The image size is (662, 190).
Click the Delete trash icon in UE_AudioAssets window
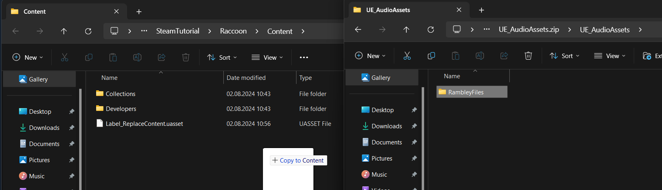[528, 56]
